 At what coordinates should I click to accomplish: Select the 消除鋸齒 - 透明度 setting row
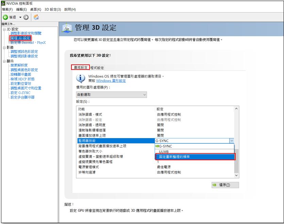tap(155, 125)
